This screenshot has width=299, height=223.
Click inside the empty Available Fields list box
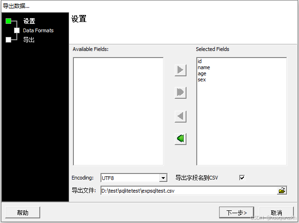118,111
